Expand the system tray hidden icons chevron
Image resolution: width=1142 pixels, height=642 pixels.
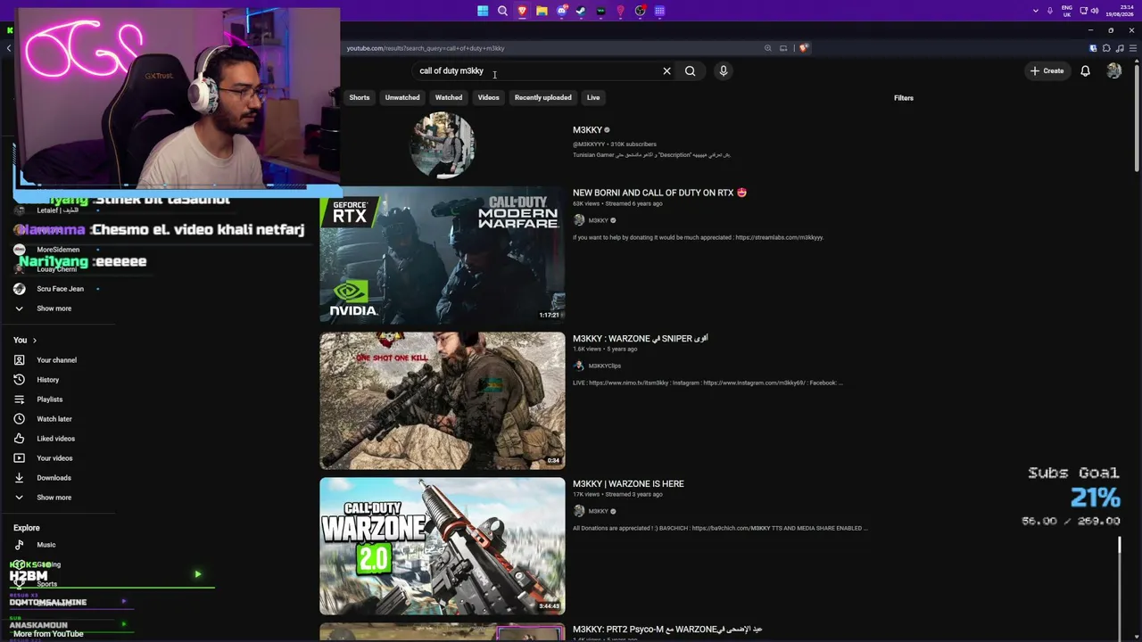coord(1035,11)
